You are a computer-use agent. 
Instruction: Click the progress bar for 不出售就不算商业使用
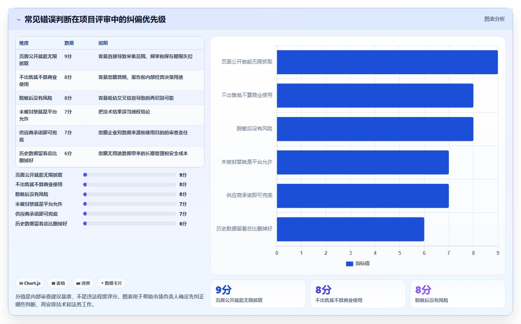(x=130, y=185)
